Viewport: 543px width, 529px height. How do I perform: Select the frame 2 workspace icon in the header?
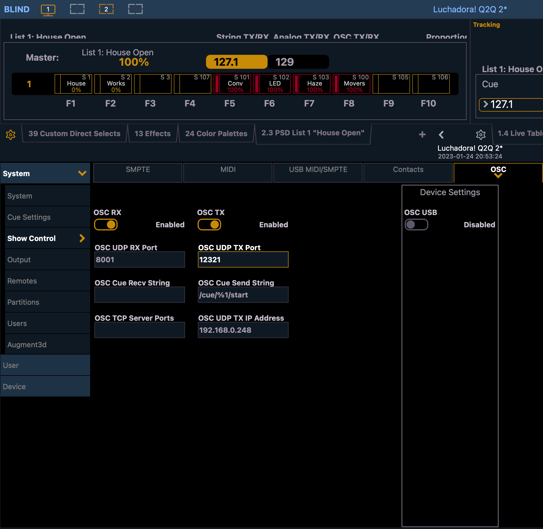[x=106, y=9]
